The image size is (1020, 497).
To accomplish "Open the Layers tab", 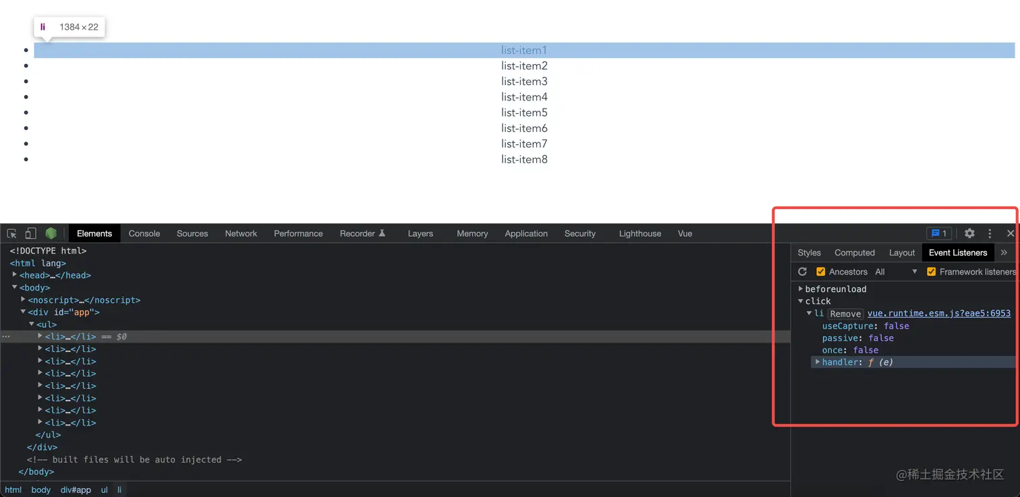I will [420, 233].
